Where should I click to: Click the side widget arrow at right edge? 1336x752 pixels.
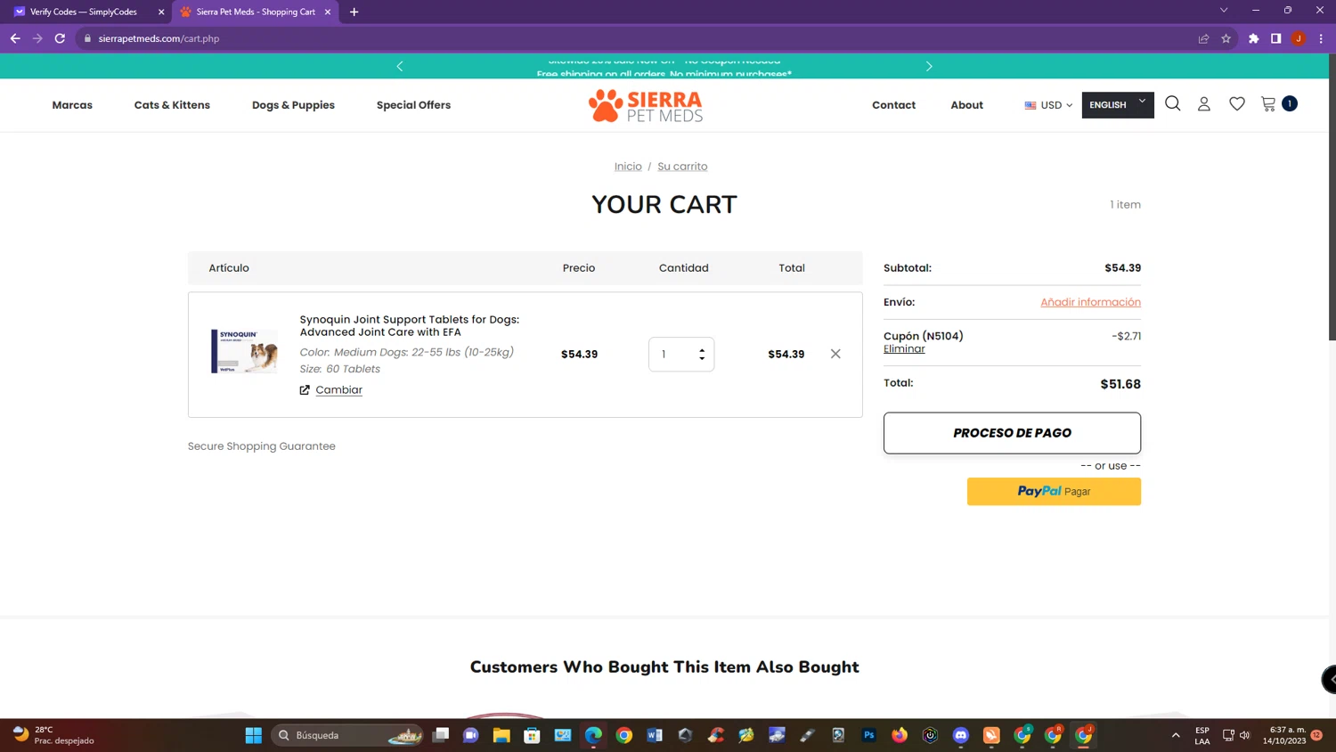coord(1329,679)
